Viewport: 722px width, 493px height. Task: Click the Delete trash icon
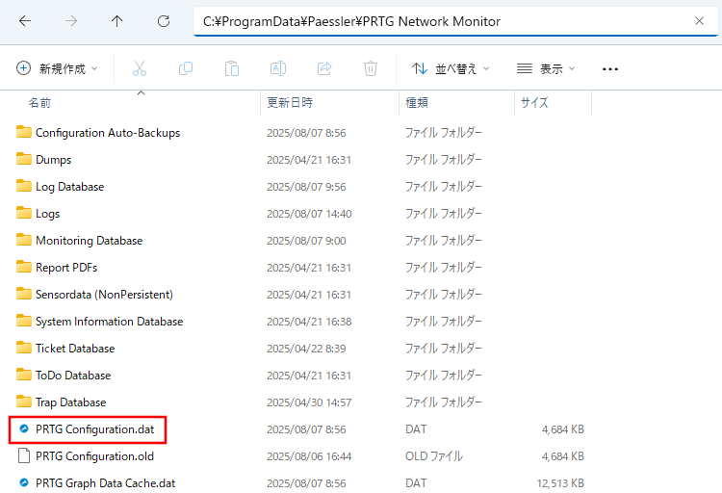[x=371, y=68]
